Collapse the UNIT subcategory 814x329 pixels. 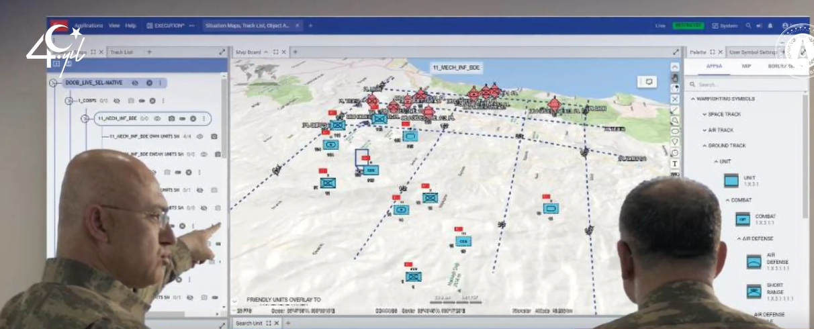[716, 161]
